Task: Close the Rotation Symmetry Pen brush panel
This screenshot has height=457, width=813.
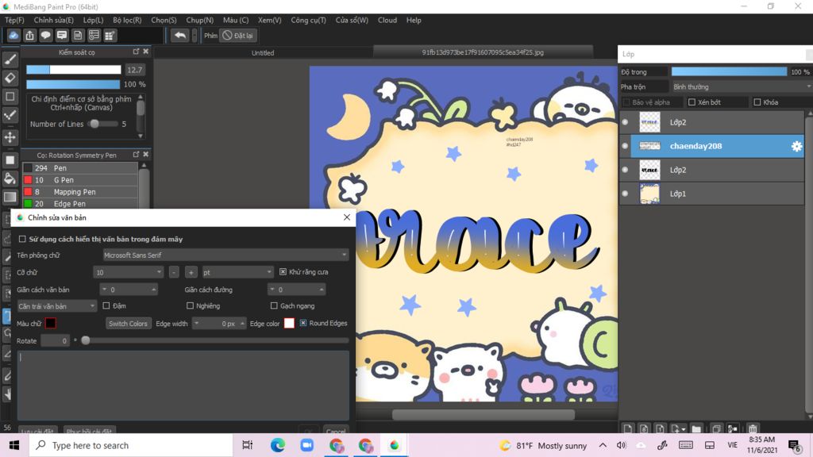Action: tap(146, 154)
